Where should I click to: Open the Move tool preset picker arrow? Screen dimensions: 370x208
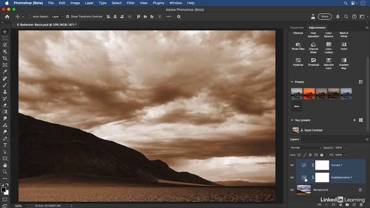coord(23,17)
